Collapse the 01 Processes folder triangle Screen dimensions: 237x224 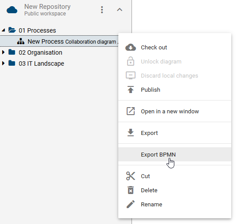pos(4,30)
